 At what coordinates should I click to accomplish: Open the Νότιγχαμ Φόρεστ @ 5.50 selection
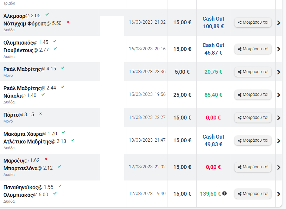click(x=32, y=23)
